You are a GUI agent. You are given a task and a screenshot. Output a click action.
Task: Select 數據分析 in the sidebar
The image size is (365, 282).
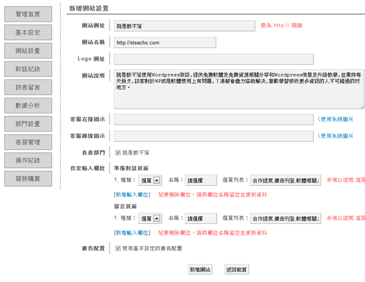pos(28,106)
